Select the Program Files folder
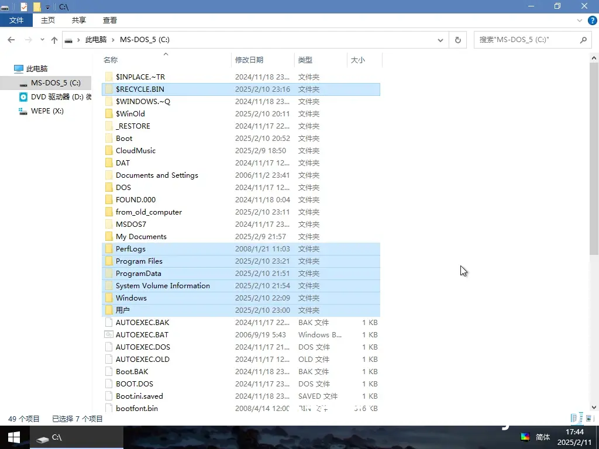Screen dimensions: 599x449 point(241,261)
